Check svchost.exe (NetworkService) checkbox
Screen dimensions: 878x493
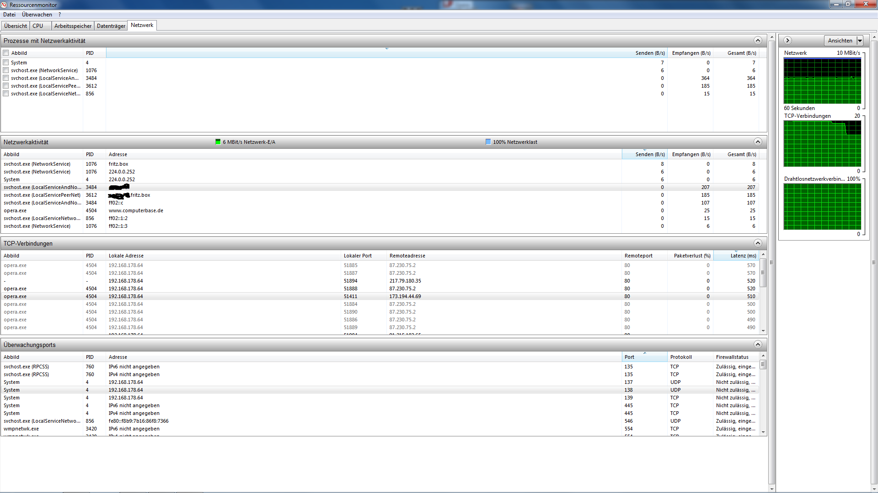[x=6, y=70]
